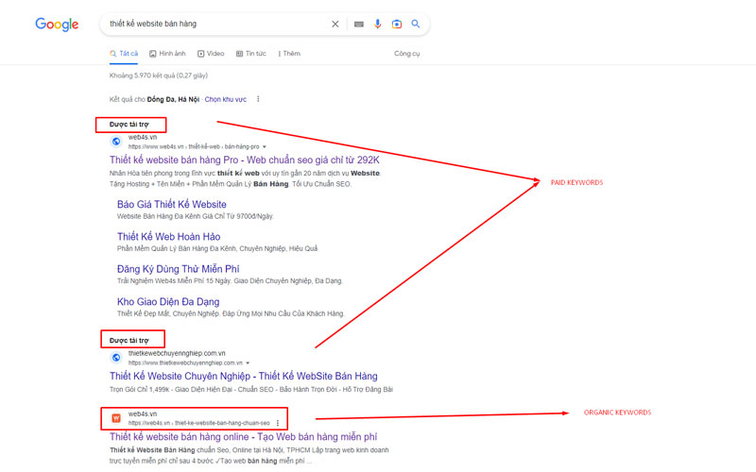Open the Thiết Kế Web Hoàn Hảo sitelink
This screenshot has height=472, width=756.
(x=169, y=237)
